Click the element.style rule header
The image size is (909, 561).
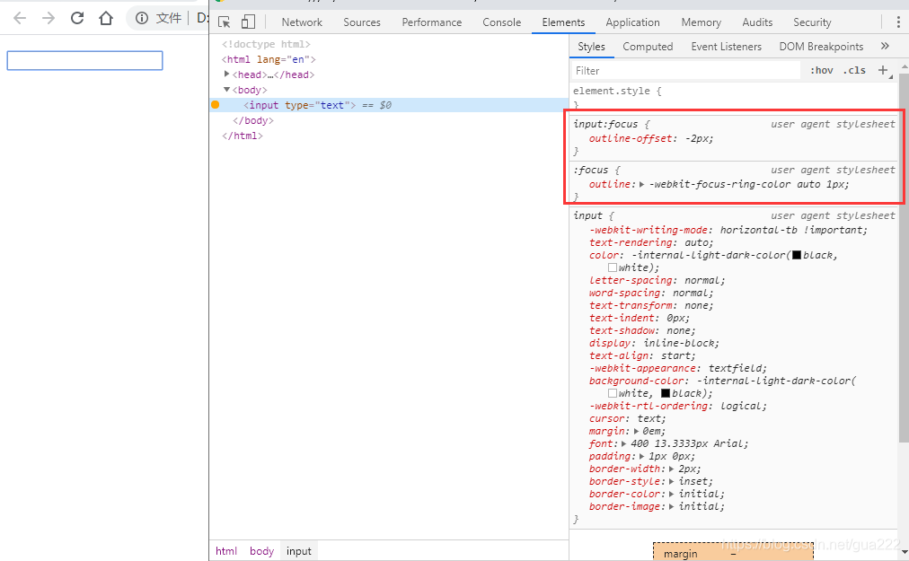[x=617, y=91]
